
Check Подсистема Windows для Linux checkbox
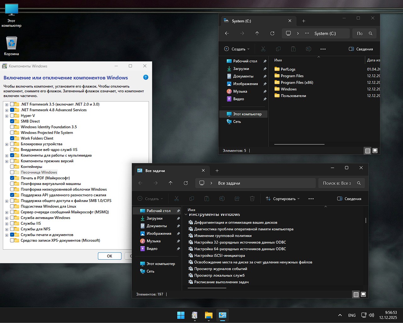click(x=12, y=206)
